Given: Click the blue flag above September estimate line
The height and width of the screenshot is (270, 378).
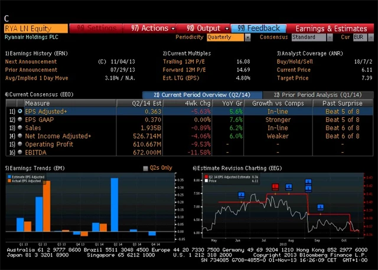Looking at the screenshot, I should point(320,207).
